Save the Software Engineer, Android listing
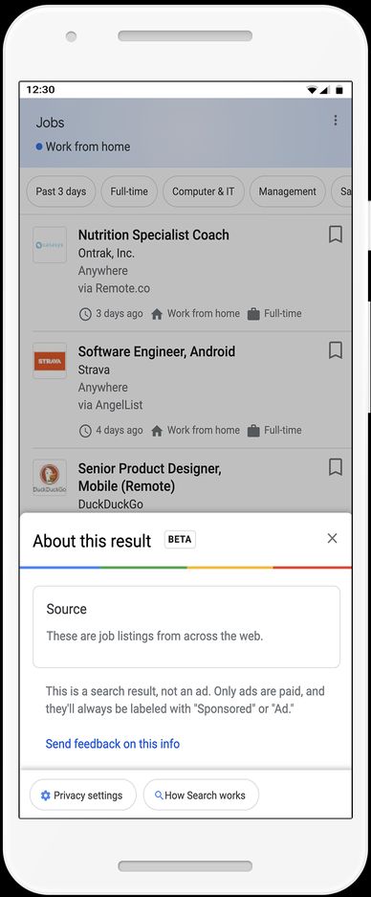Viewport: 371px width, 897px height. pyautogui.click(x=336, y=350)
